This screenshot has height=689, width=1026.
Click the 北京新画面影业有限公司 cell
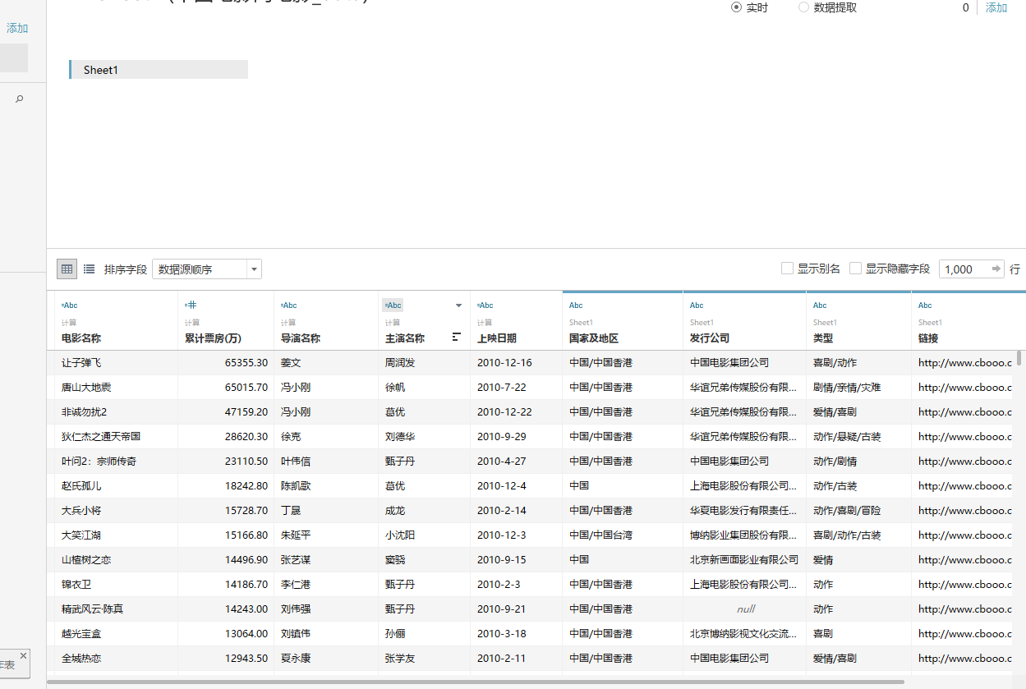[745, 560]
